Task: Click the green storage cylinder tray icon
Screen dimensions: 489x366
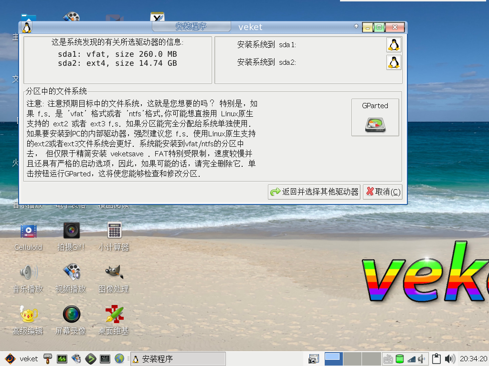Action: (x=400, y=359)
